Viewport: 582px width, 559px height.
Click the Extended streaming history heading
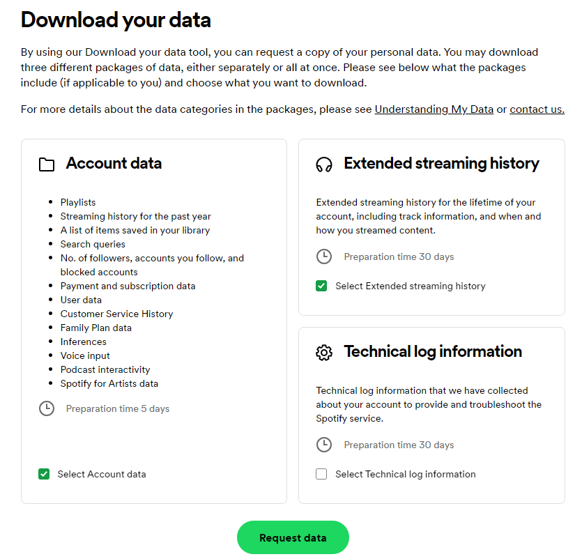pyautogui.click(x=441, y=164)
